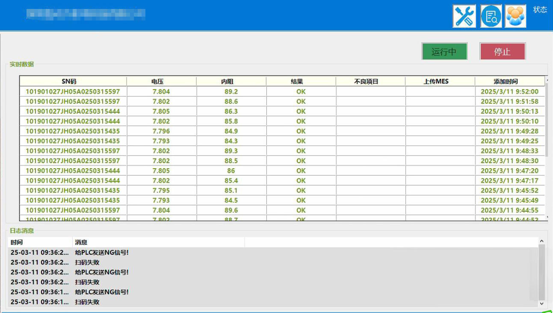Open the document search query icon
Screen dimensions: 553x313
coord(491,16)
